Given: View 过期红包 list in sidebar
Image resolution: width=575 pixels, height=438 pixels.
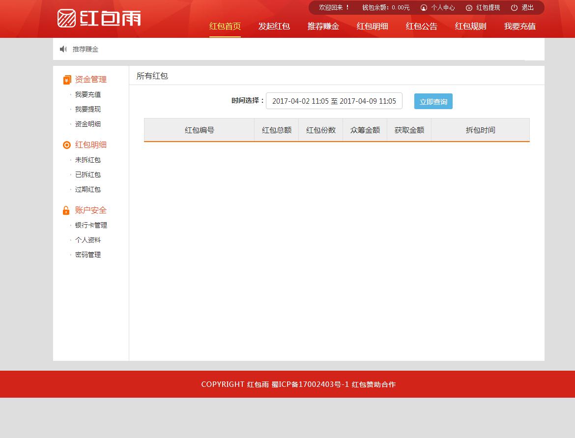Looking at the screenshot, I should click(x=87, y=189).
